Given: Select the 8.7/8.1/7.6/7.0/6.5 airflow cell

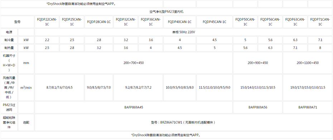Looking at the screenshot, I should point(59,87).
